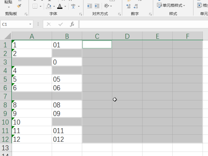The width and height of the screenshot is (208, 156).
Task: Open the 字体 group dialog launcher
Action: pos(81,14)
